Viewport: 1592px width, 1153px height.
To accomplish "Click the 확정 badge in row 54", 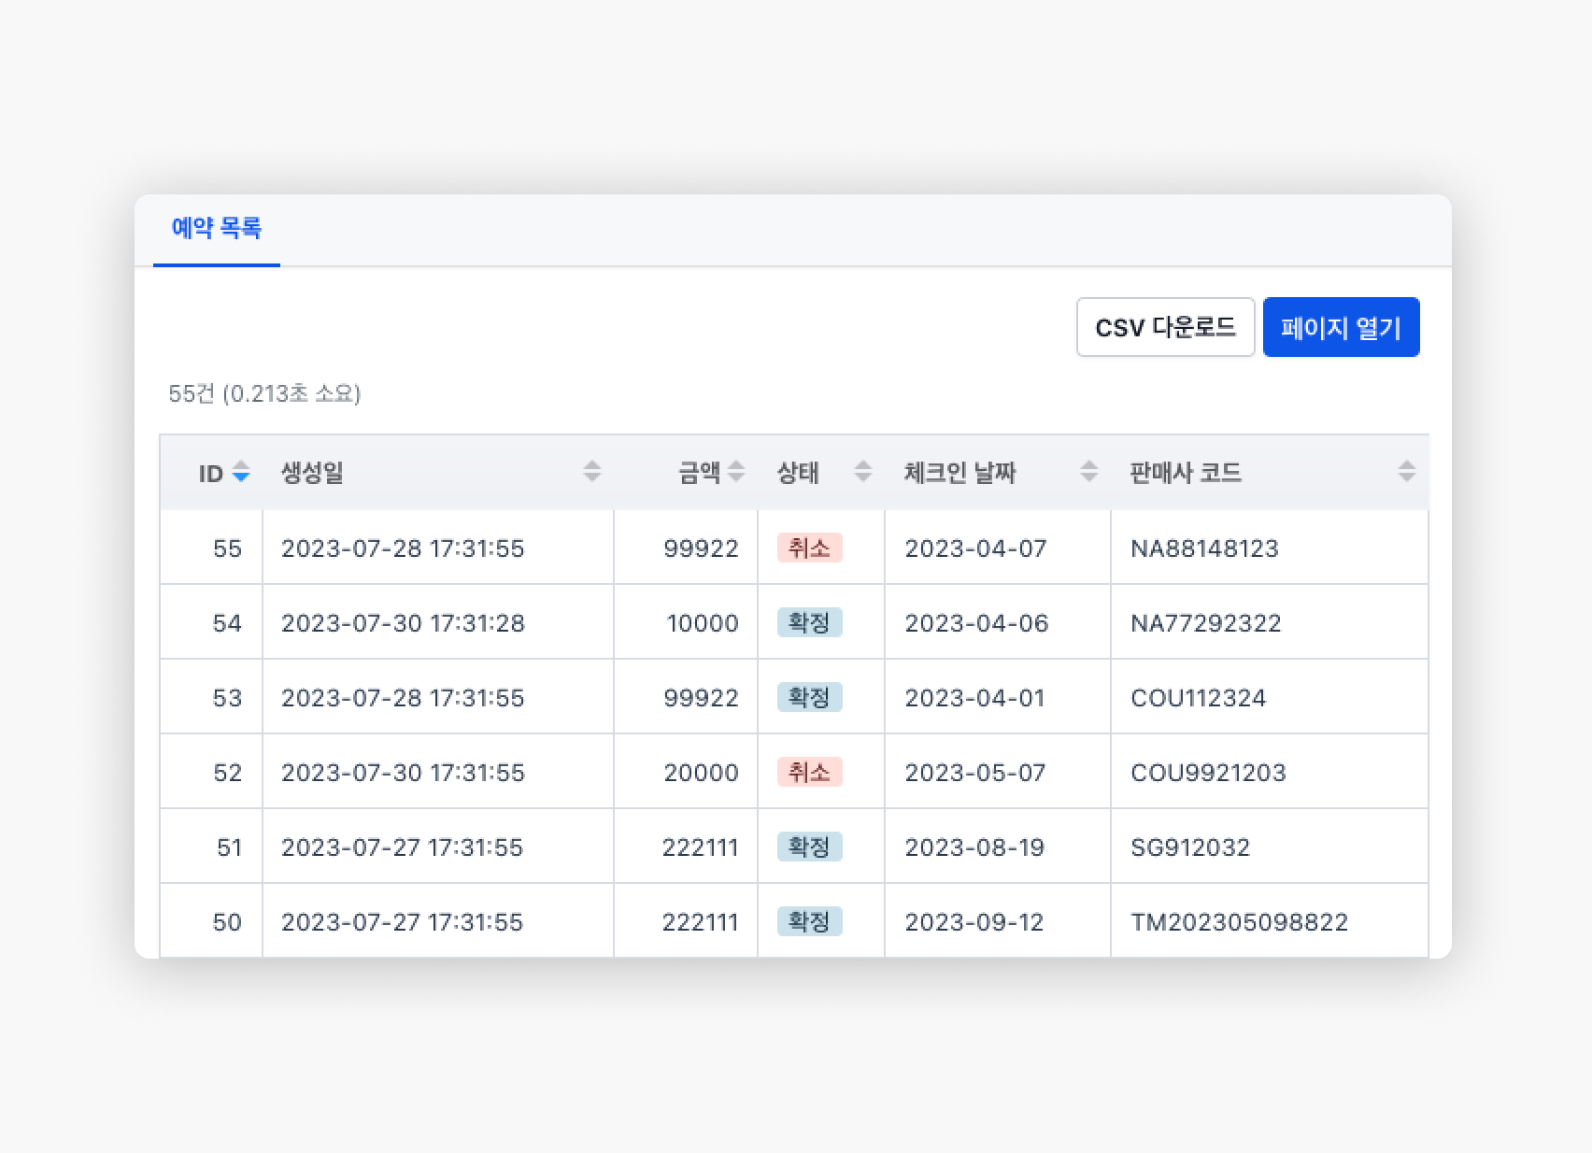I will (x=809, y=622).
